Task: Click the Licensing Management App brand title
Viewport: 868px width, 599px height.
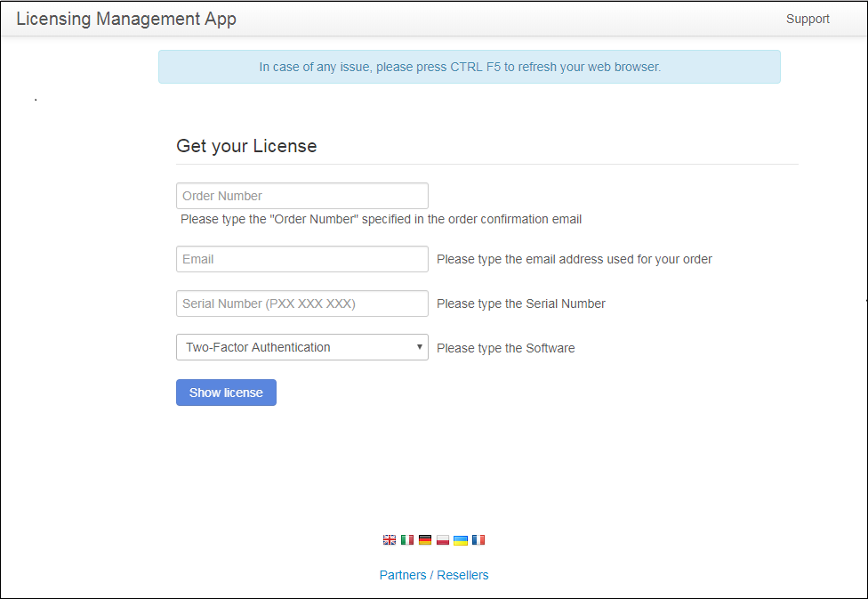Action: (x=126, y=19)
